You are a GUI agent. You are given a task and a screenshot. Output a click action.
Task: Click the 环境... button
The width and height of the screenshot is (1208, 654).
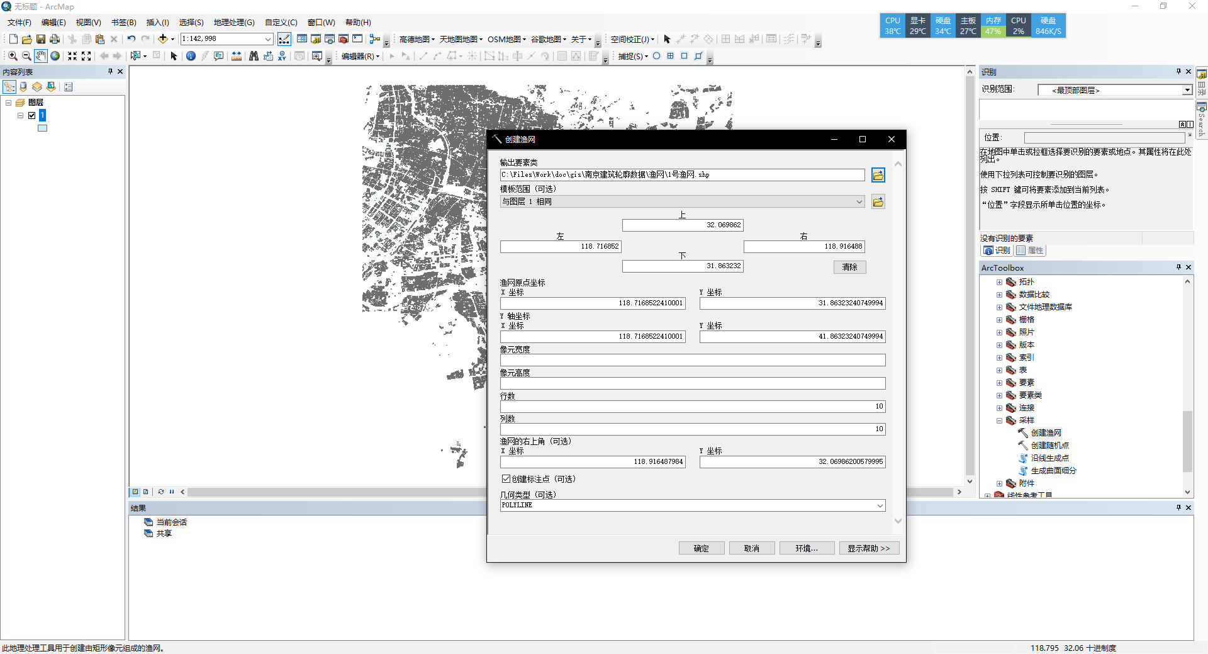[x=807, y=548]
